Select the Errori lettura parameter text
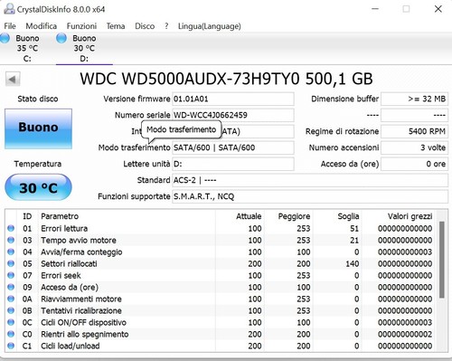The height and width of the screenshot is (361, 452). 64,228
